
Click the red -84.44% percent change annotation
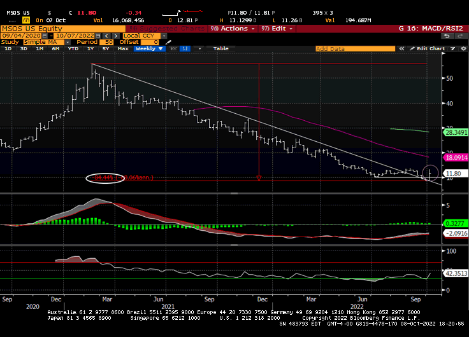(x=122, y=178)
